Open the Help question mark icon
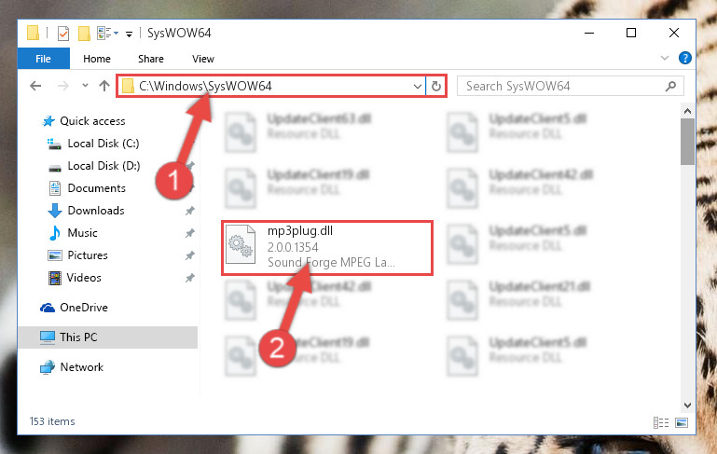The width and height of the screenshot is (717, 454). pyautogui.click(x=684, y=58)
